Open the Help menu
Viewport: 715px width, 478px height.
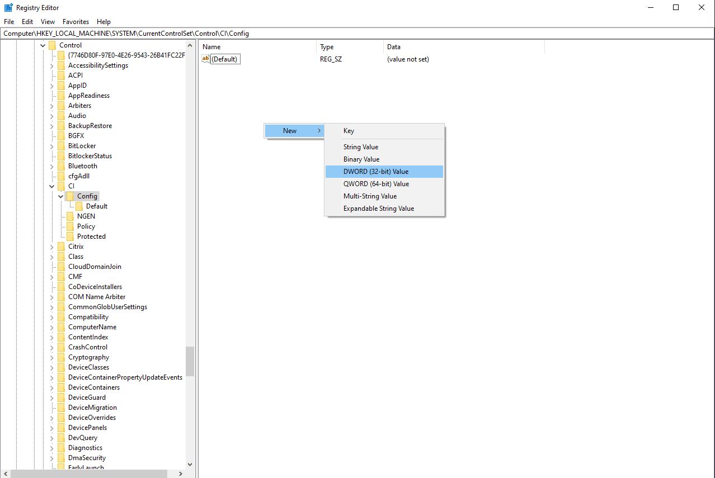click(104, 22)
